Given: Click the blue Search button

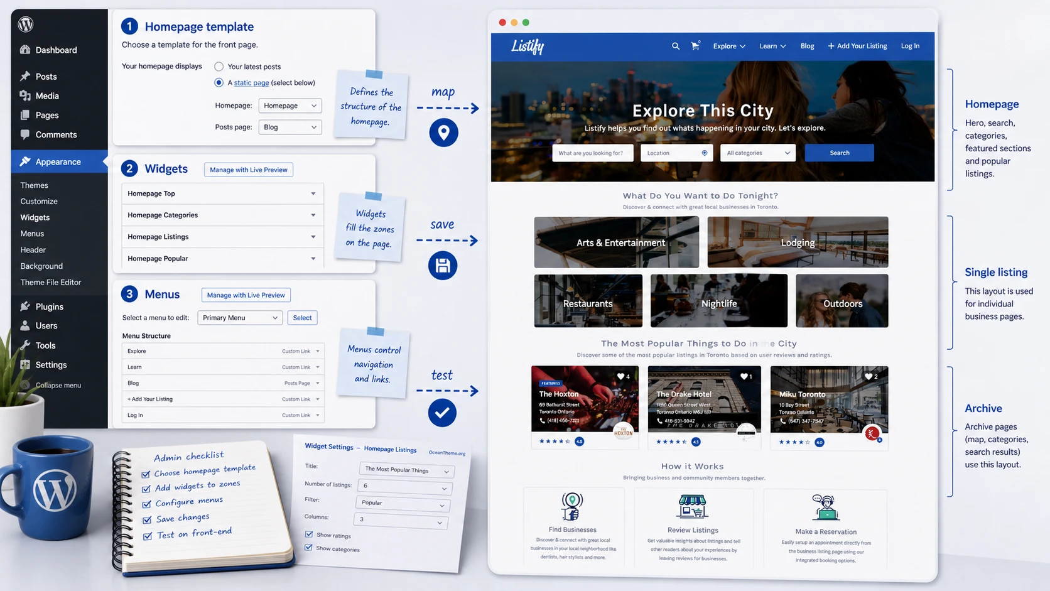Looking at the screenshot, I should coord(839,153).
